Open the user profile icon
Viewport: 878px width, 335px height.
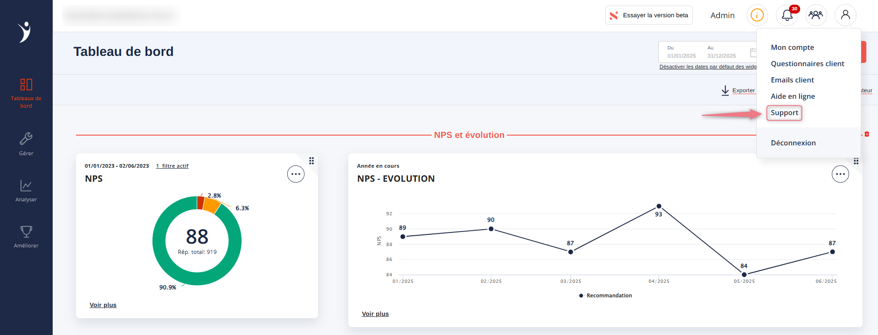(x=845, y=15)
